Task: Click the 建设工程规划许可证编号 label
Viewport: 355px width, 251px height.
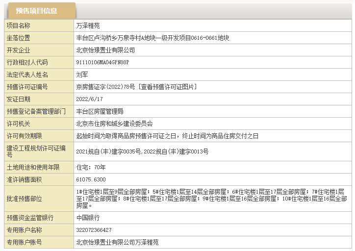Action: click(x=36, y=151)
